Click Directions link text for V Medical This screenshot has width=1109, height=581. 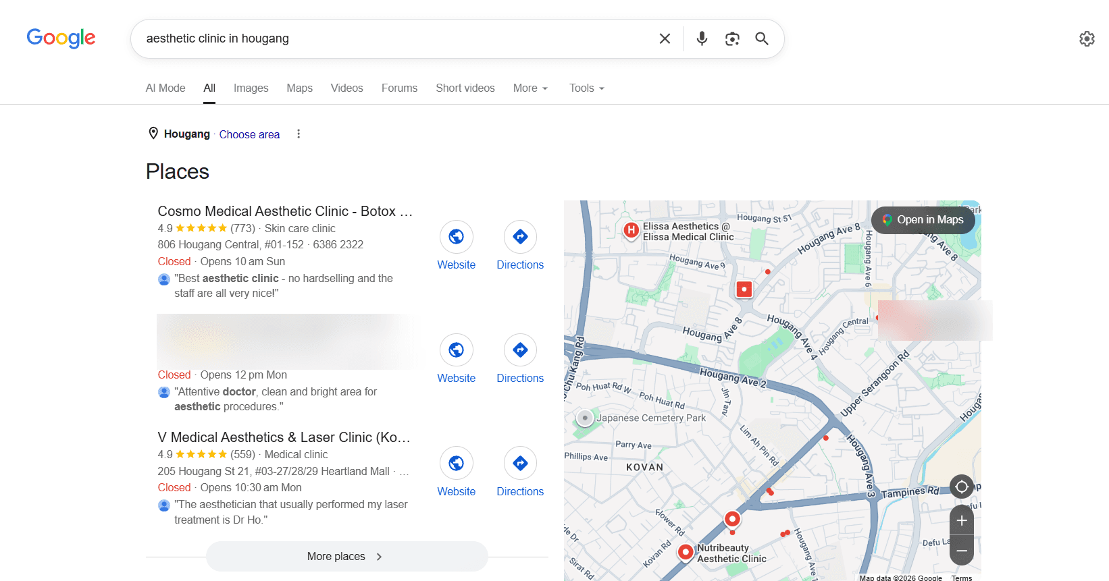(520, 492)
